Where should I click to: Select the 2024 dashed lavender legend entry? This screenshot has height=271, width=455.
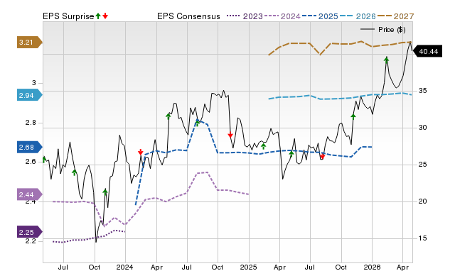282,16
